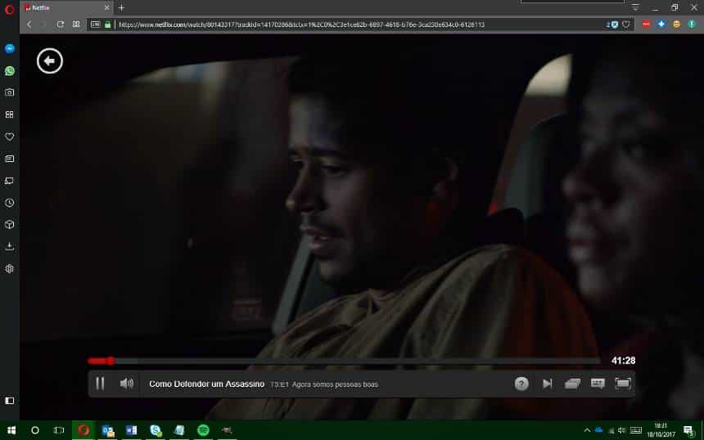Reload the Netflix page

pyautogui.click(x=60, y=25)
